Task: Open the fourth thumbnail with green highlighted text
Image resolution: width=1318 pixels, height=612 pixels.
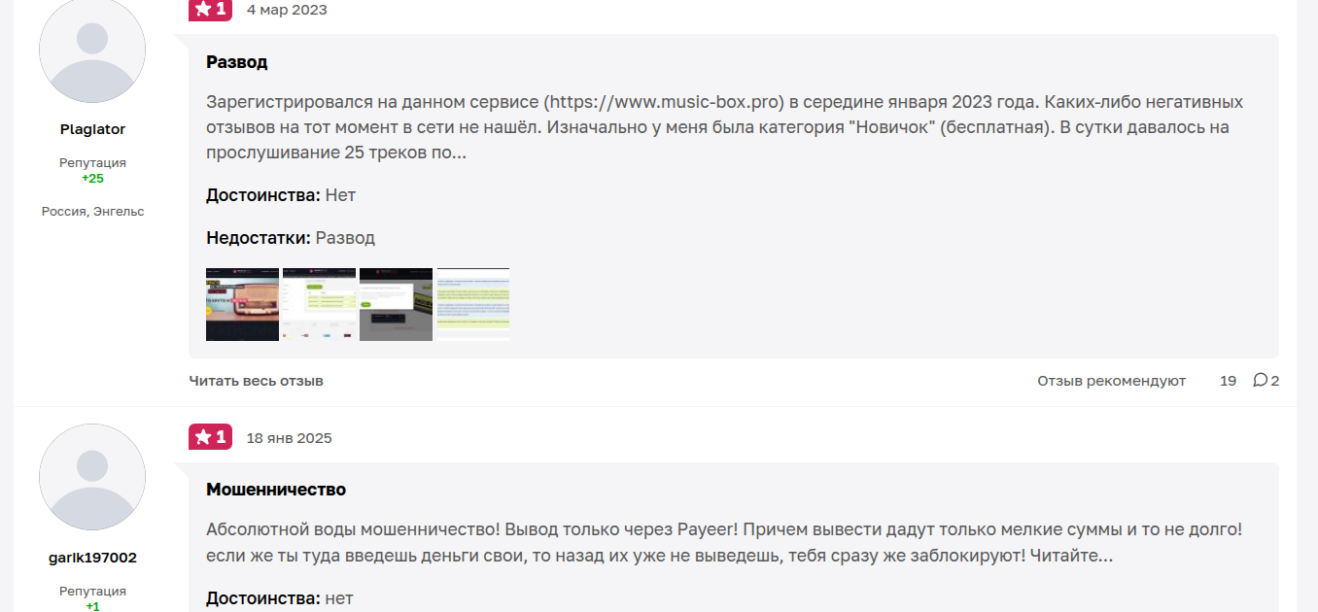Action: click(x=472, y=304)
